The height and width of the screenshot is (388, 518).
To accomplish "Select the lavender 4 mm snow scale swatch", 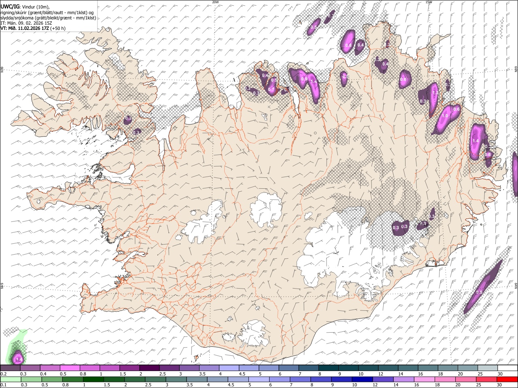I will 229,368.
